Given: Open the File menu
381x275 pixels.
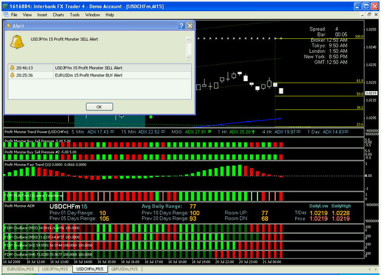Looking at the screenshot, I should (x=14, y=15).
